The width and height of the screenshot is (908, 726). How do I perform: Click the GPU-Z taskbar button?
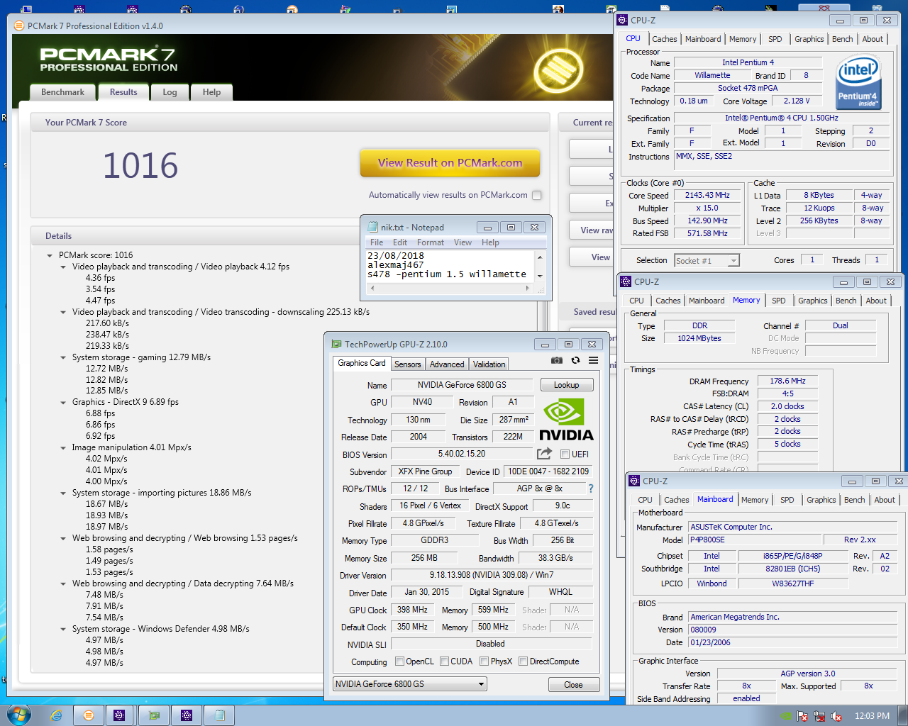coord(154,715)
